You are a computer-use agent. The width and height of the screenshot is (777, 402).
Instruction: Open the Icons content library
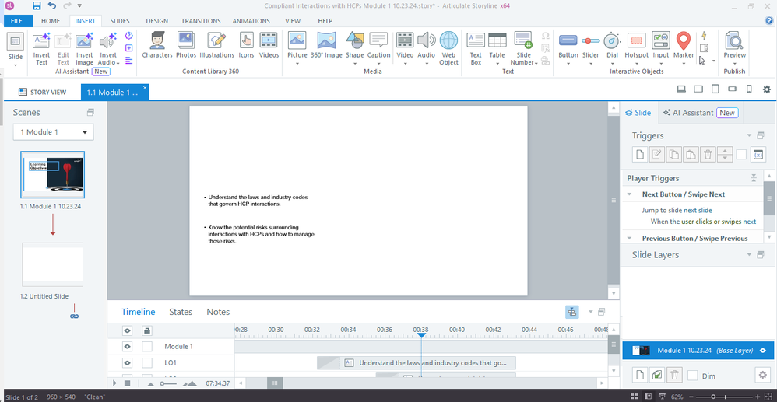click(x=246, y=45)
